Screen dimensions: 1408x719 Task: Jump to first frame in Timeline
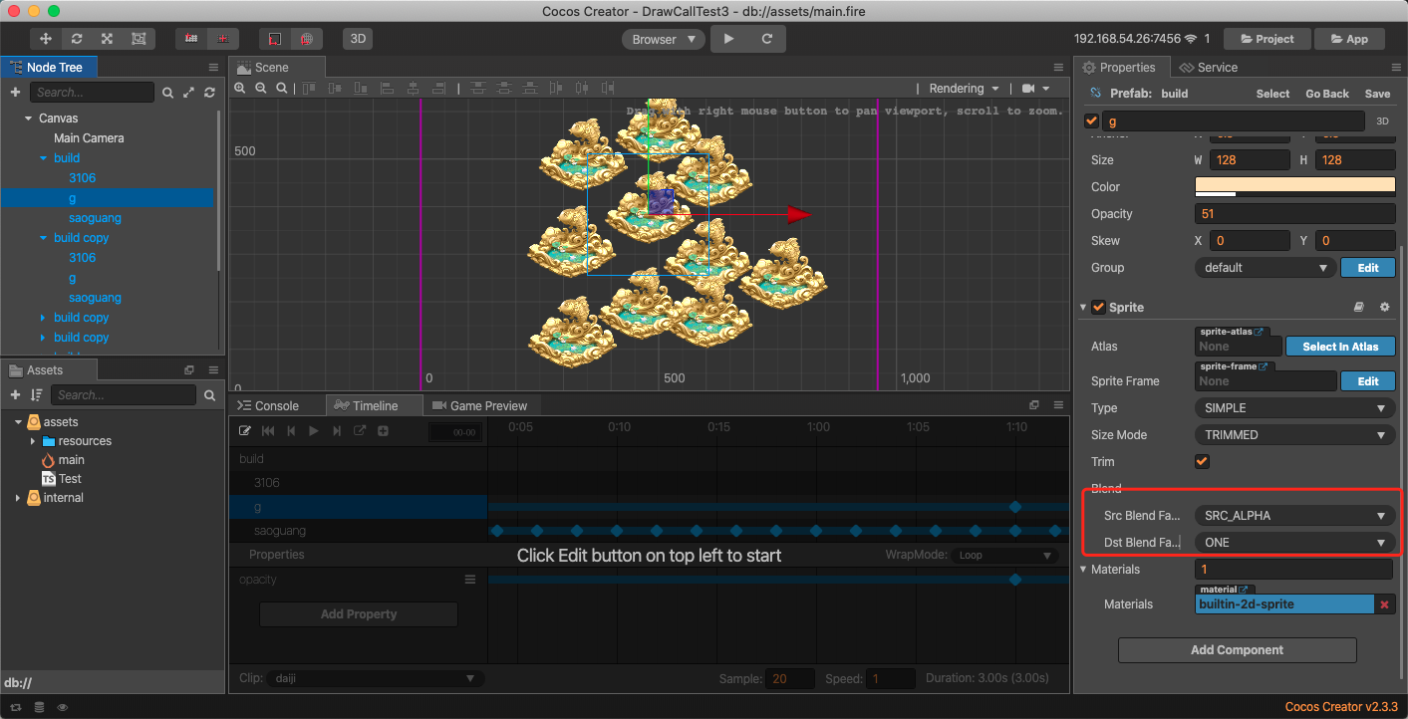268,431
